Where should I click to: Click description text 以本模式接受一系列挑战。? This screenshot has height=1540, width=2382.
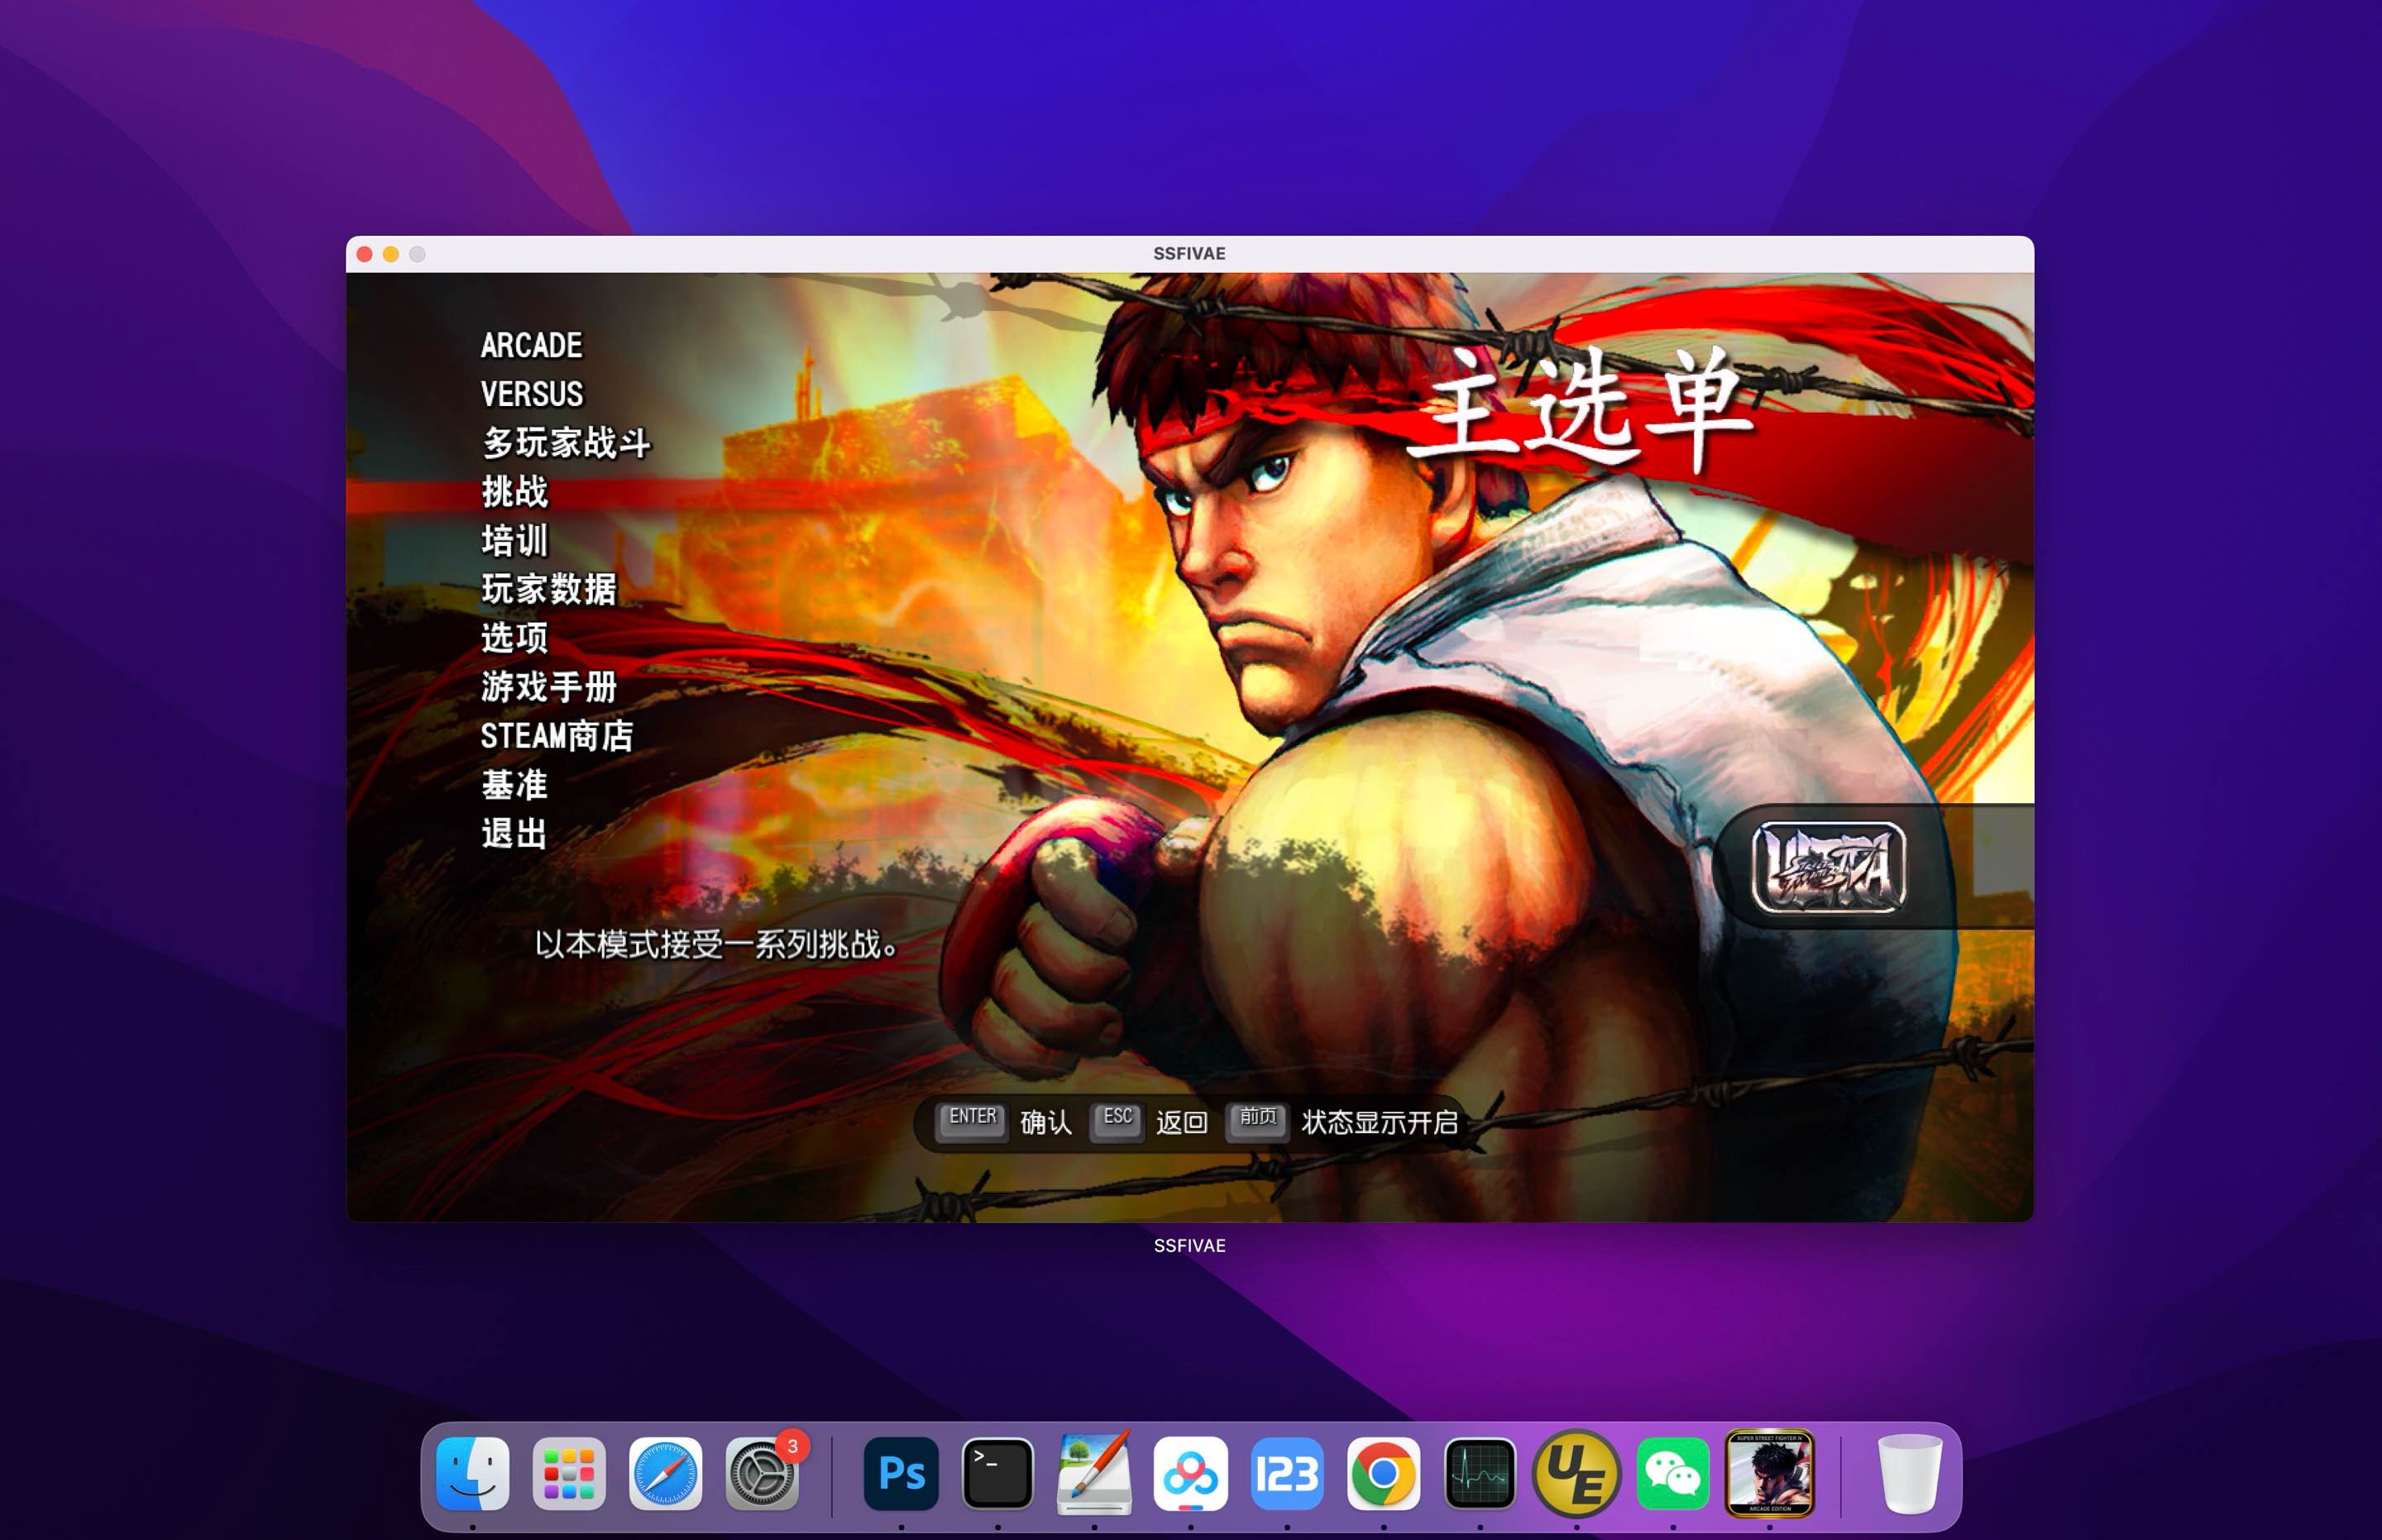coord(716,944)
